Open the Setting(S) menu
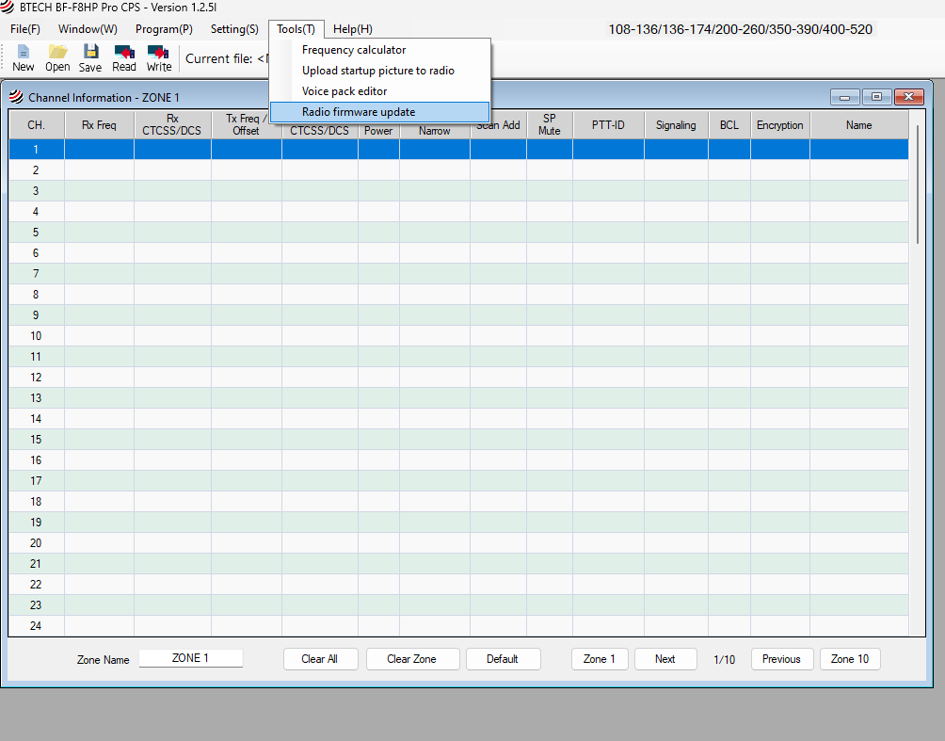This screenshot has height=741, width=945. pyautogui.click(x=234, y=29)
